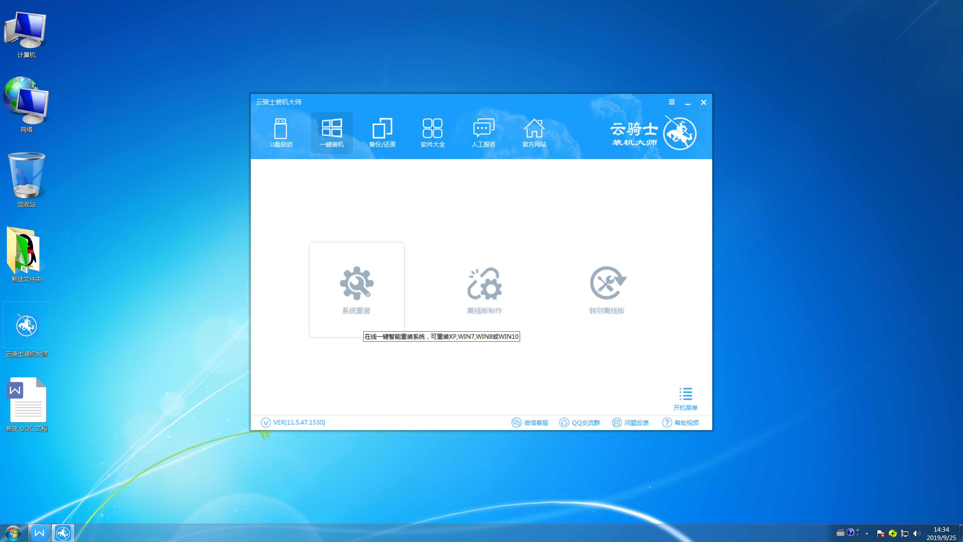Click the 云骑士装机大师 window title
963x542 pixels.
pos(279,102)
